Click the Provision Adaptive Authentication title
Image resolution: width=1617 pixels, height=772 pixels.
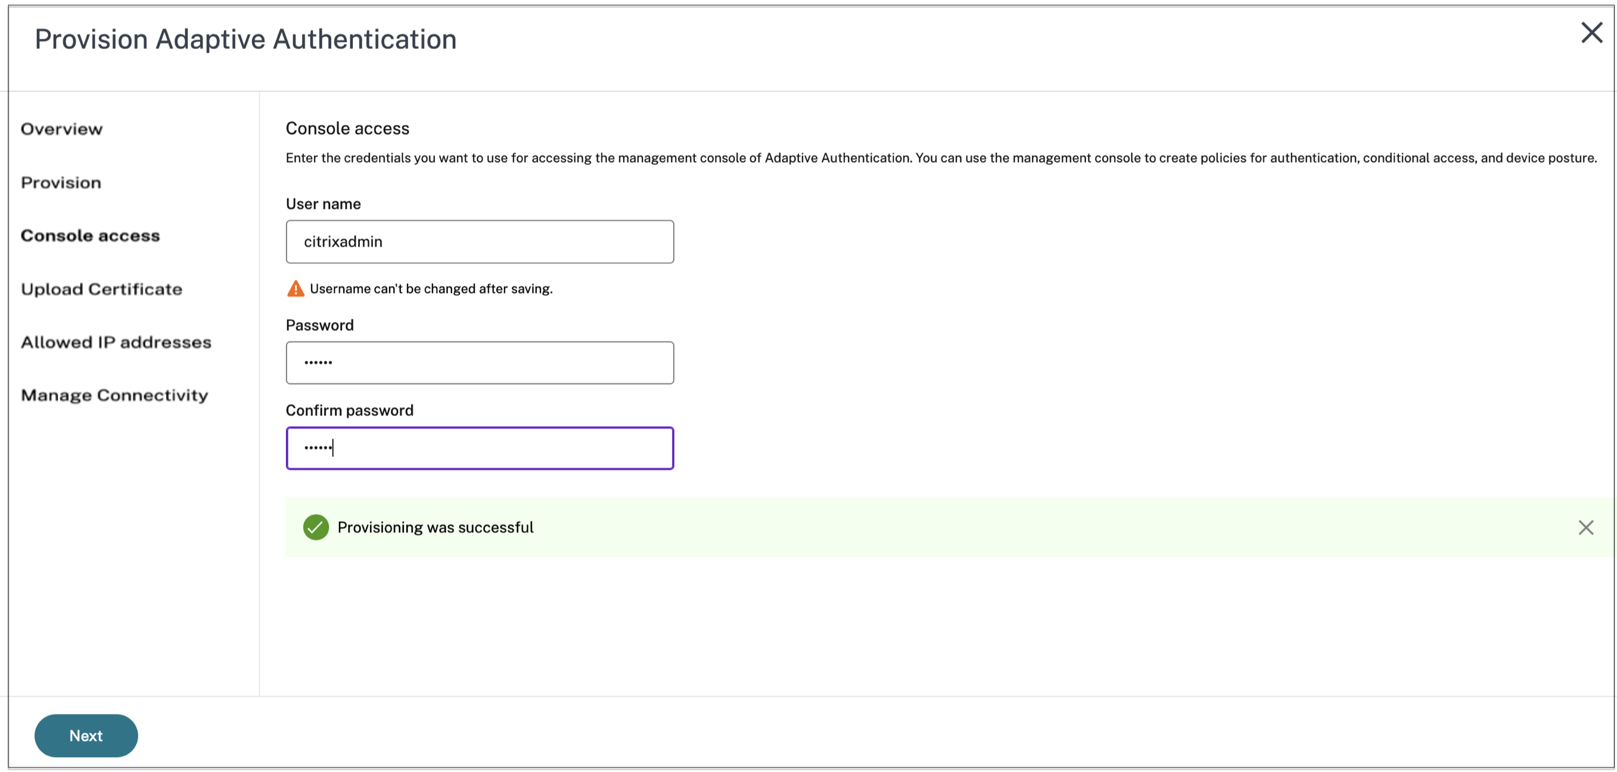(x=245, y=39)
